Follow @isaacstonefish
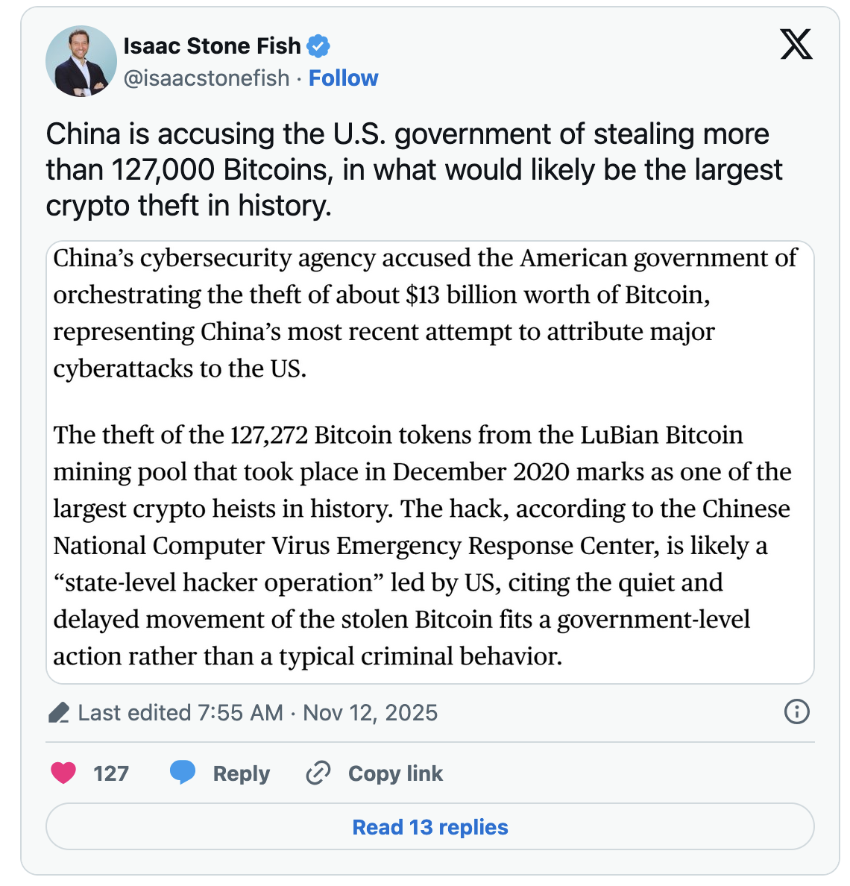The image size is (850, 886). 344,78
